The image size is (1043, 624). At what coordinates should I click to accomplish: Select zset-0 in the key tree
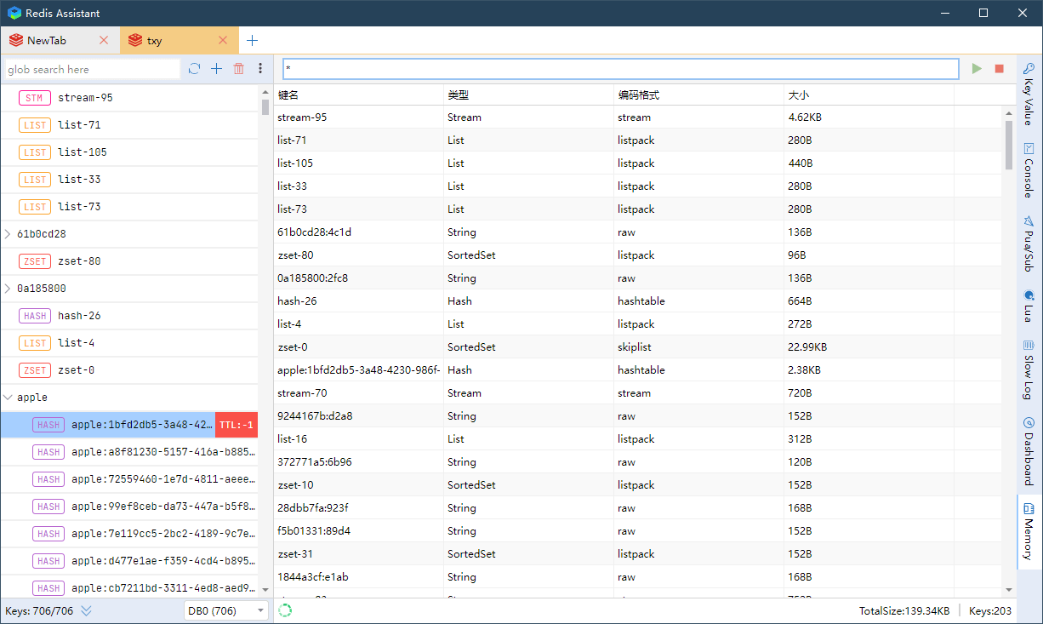pos(129,370)
